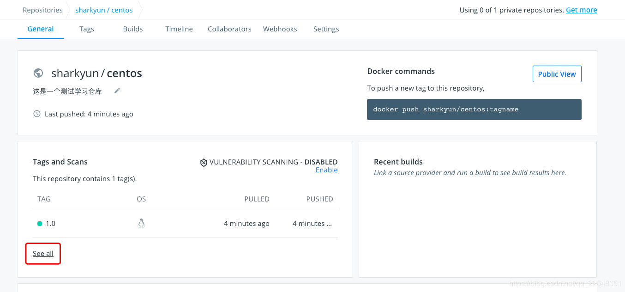Click the vulnerability scanning shield icon
The image size is (625, 292).
(x=204, y=162)
